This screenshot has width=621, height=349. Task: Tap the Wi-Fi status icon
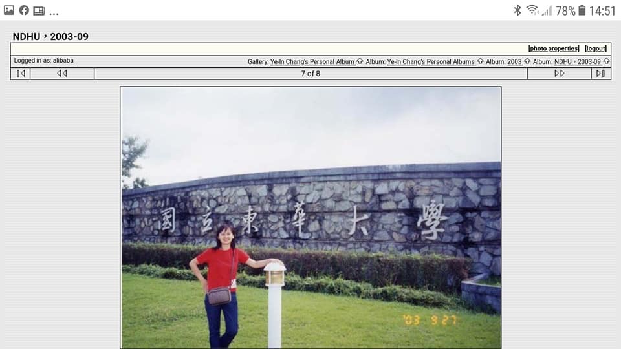(x=532, y=10)
